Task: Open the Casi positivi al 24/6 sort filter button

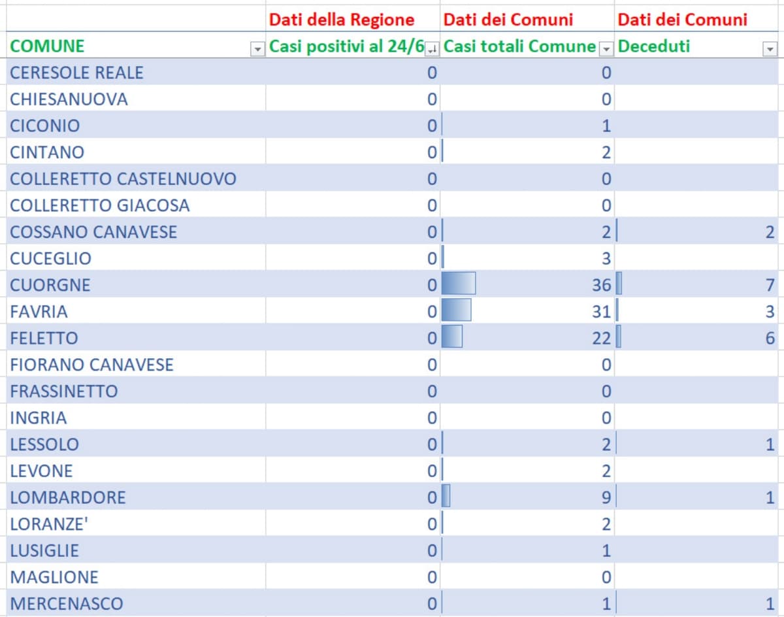Action: pyautogui.click(x=433, y=48)
